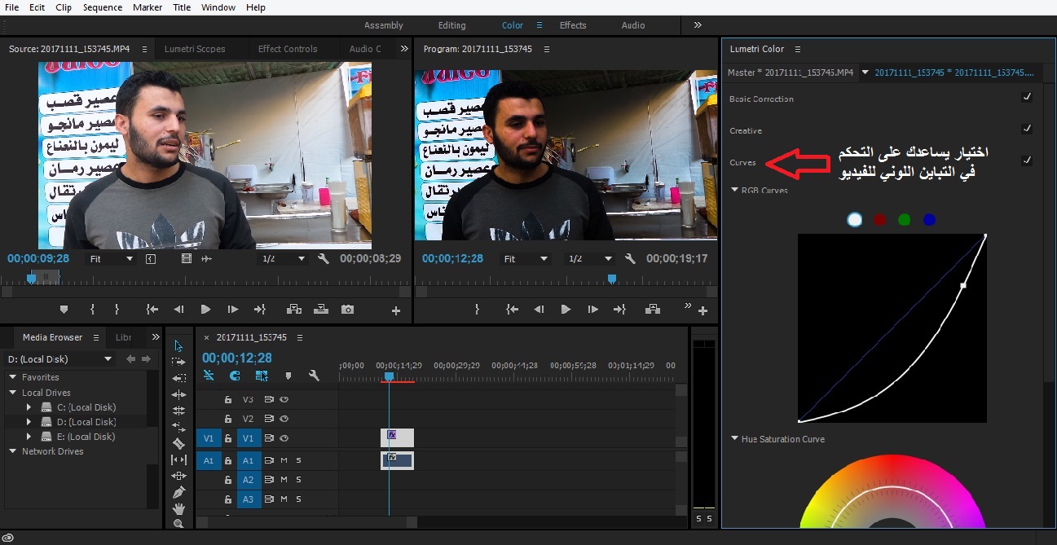Toggle linked selection in timeline
The height and width of the screenshot is (545, 1057).
pos(262,376)
